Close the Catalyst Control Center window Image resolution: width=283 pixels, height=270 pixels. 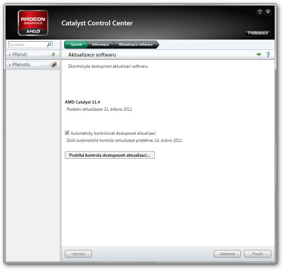click(268, 13)
